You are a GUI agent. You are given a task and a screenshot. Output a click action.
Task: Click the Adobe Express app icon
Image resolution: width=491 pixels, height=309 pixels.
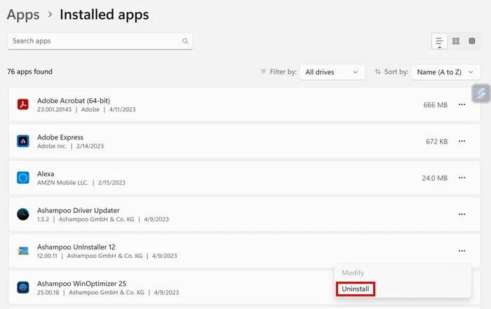(x=22, y=142)
